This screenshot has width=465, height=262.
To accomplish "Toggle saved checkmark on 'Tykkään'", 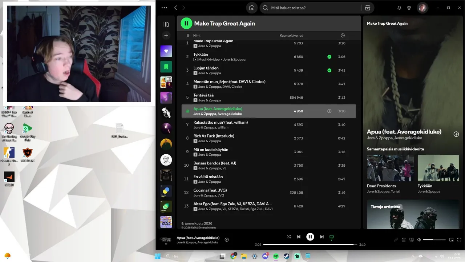I will (x=329, y=57).
